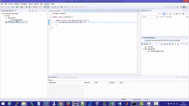
Task: Toggle Focus on Workweek in Task List
Action: (170, 14)
